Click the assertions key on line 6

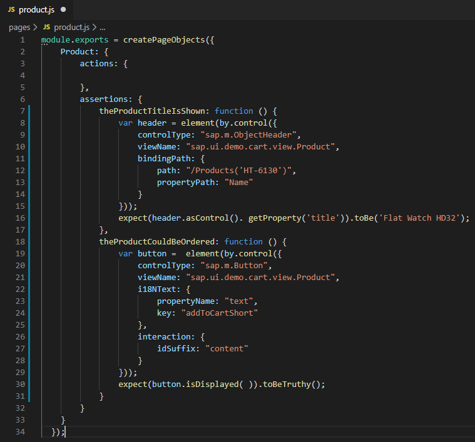[104, 99]
